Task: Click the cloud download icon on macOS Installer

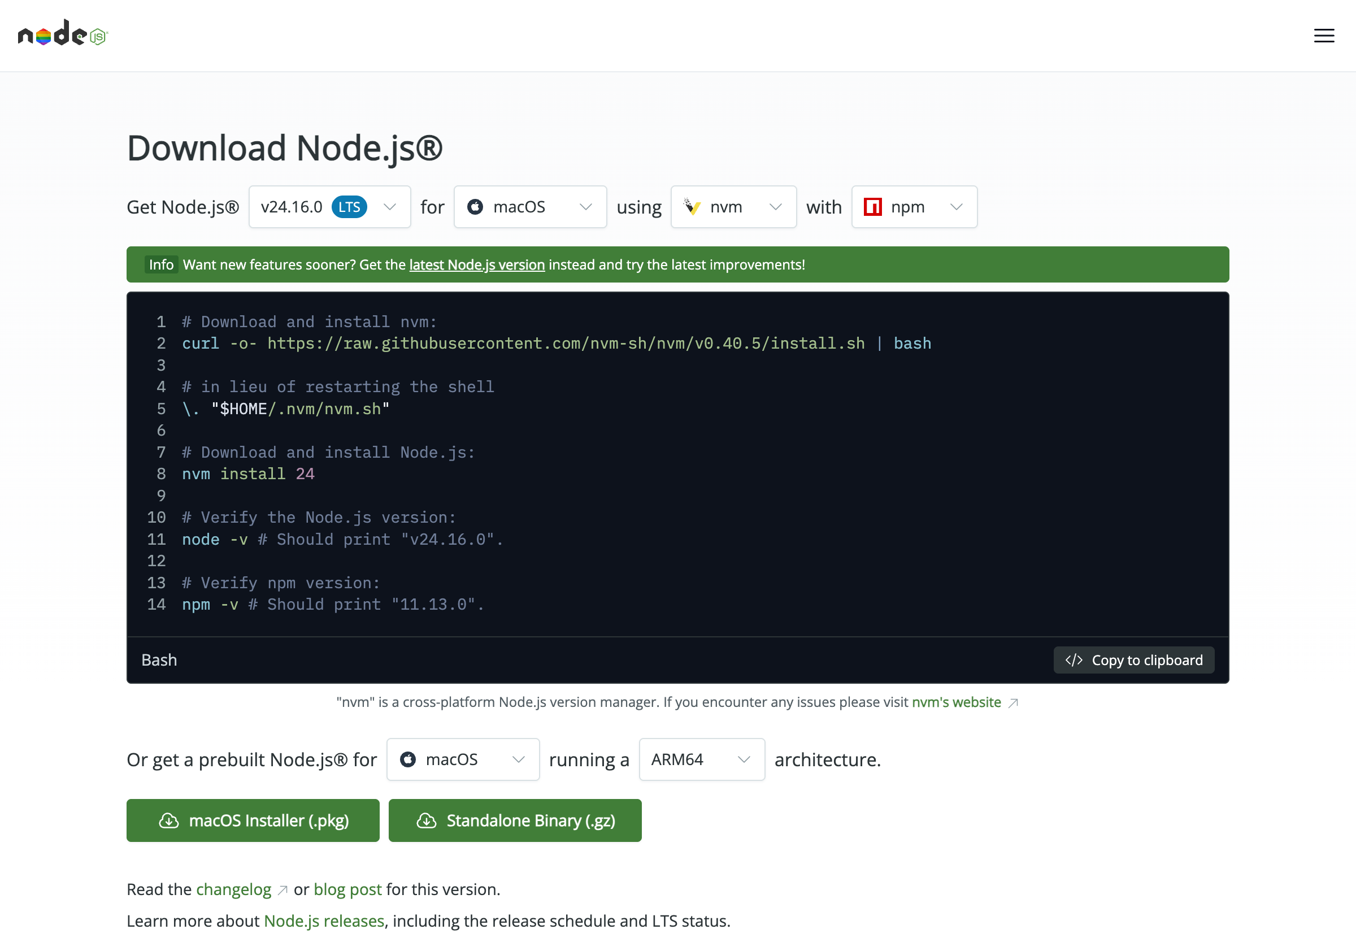Action: point(168,820)
